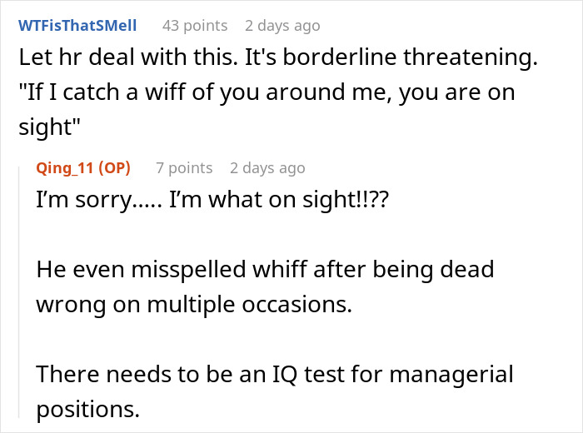
Task: Click the 43 points score
Action: click(x=194, y=26)
